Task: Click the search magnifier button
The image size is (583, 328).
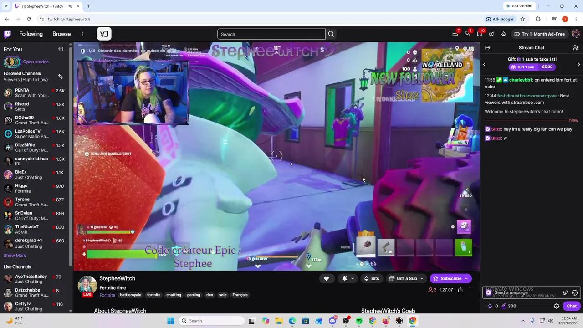Action: point(331,34)
